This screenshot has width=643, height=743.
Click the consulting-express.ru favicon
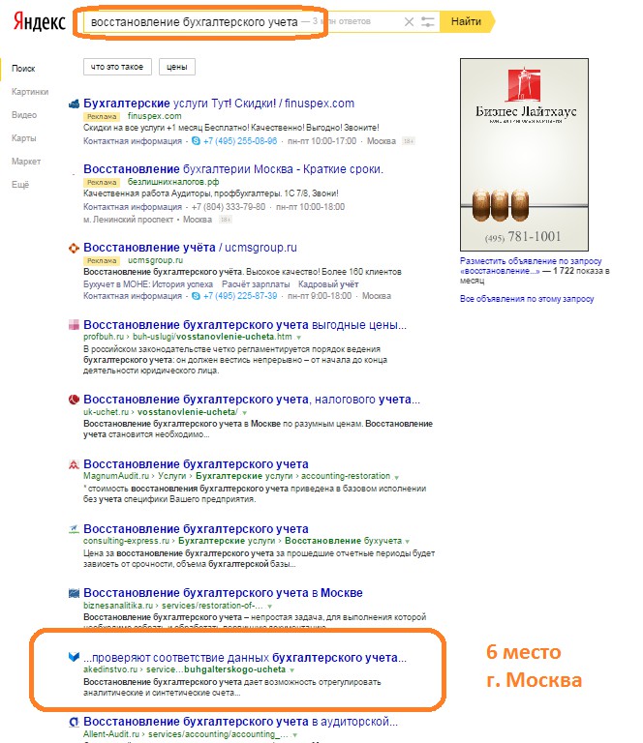coord(74,529)
